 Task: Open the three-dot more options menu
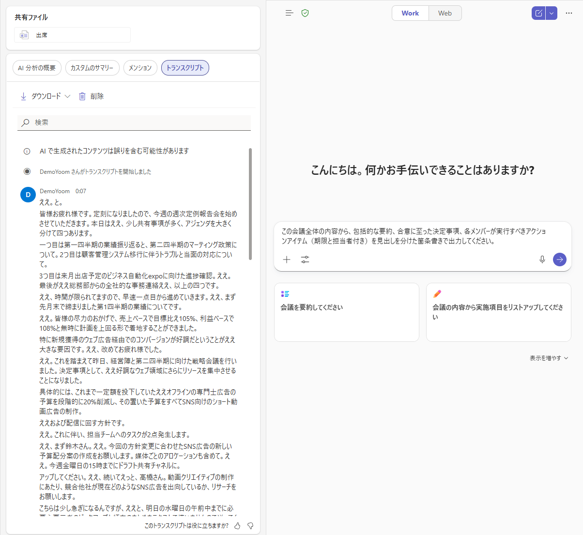click(x=569, y=13)
